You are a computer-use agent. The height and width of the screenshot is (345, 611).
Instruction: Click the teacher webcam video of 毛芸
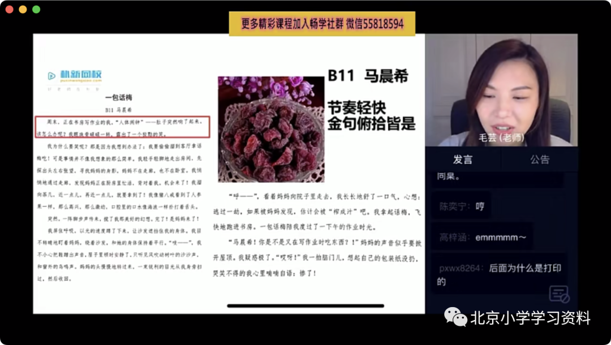click(501, 90)
